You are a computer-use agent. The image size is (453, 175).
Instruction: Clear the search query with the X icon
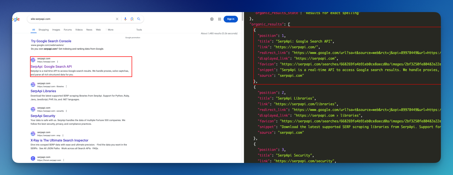117,19
